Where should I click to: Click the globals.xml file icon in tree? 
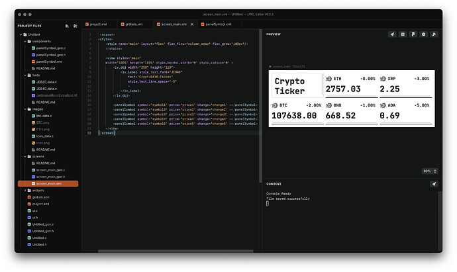click(x=29, y=197)
